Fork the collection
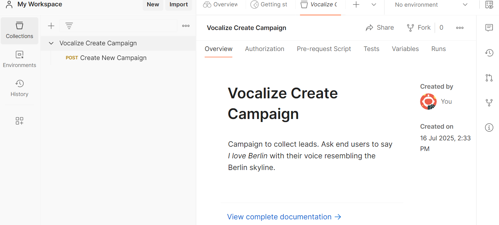Image resolution: width=499 pixels, height=225 pixels. [419, 28]
